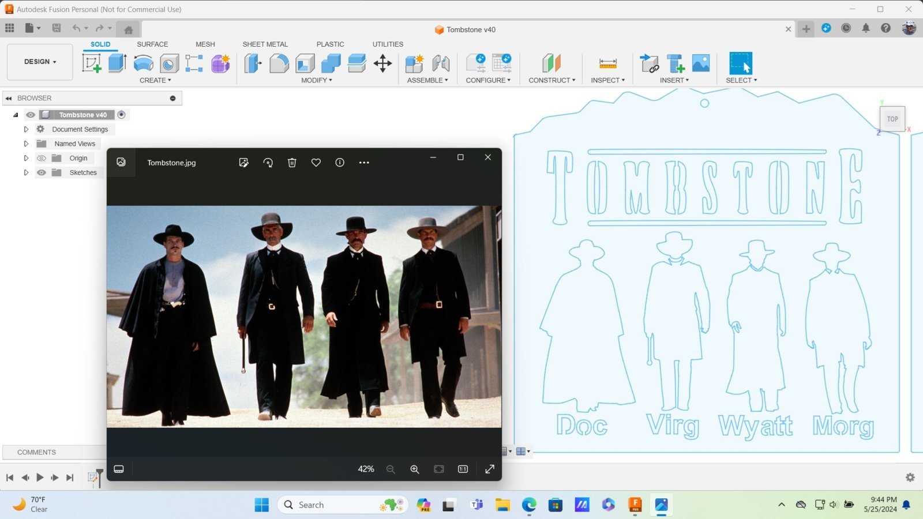Click the Zoom in icon in Photos

[415, 469]
